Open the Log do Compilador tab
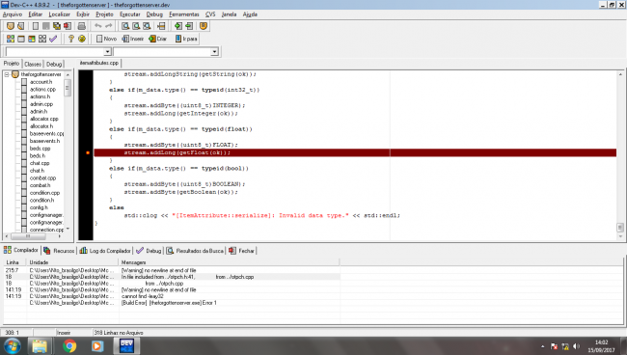The width and height of the screenshot is (627, 355). [x=105, y=251]
